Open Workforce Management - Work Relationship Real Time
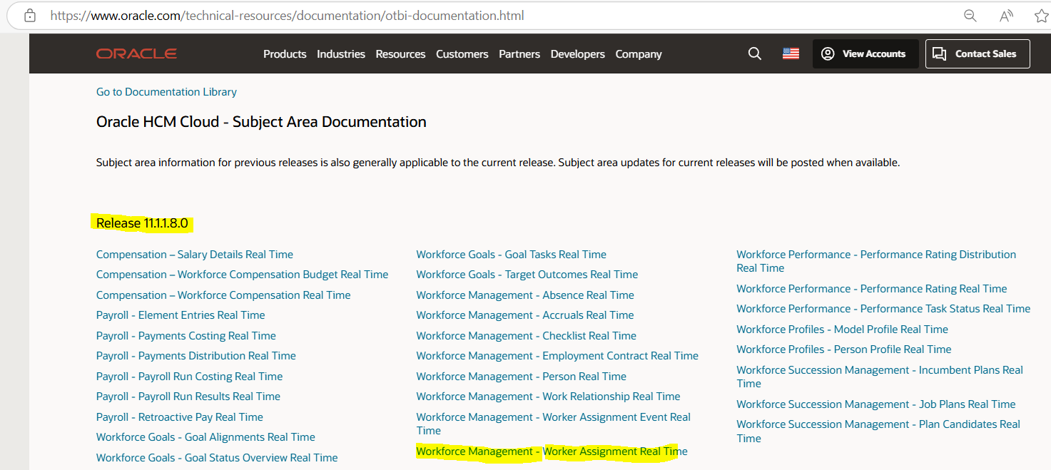Viewport: 1051px width, 470px height. (x=549, y=397)
